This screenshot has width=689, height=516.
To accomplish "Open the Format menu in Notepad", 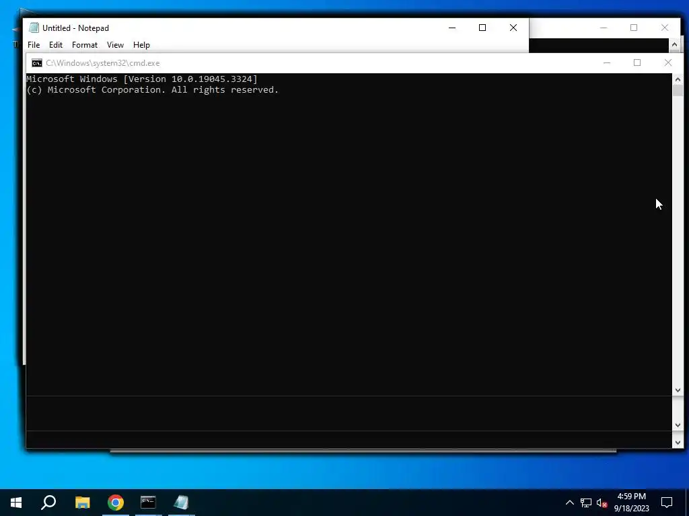I will click(84, 45).
